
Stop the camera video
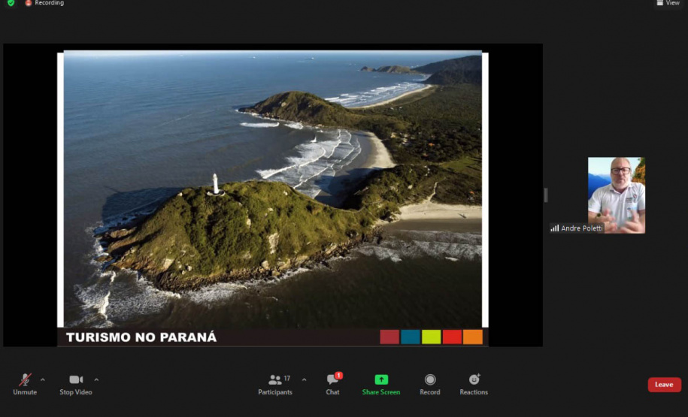point(76,384)
